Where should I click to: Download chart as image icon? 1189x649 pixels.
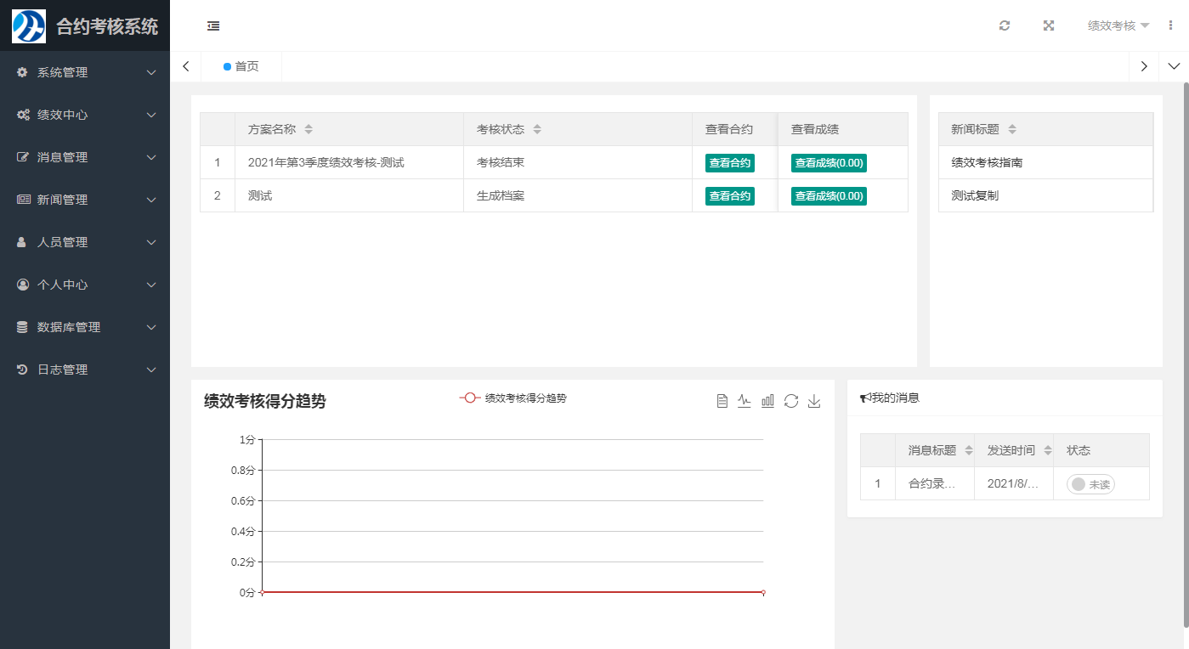(814, 401)
